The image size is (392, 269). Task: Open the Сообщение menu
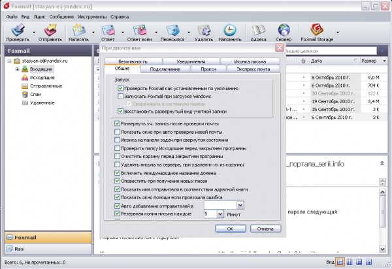click(x=61, y=17)
